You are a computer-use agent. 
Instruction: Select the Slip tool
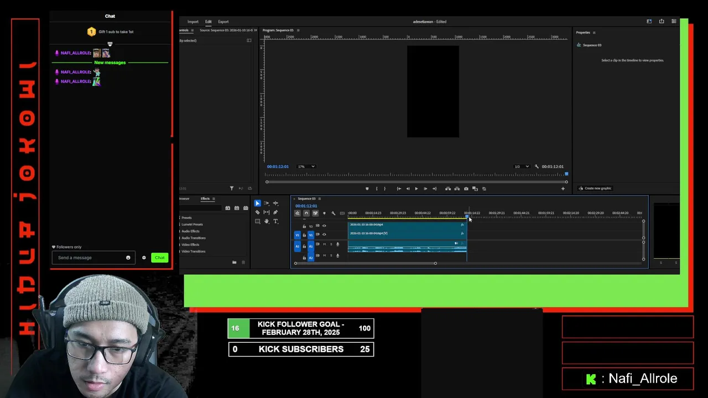coord(266,212)
